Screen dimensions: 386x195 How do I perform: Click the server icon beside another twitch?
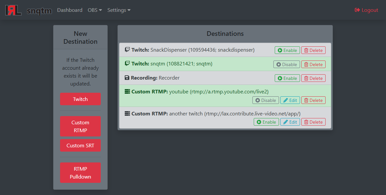tap(127, 113)
